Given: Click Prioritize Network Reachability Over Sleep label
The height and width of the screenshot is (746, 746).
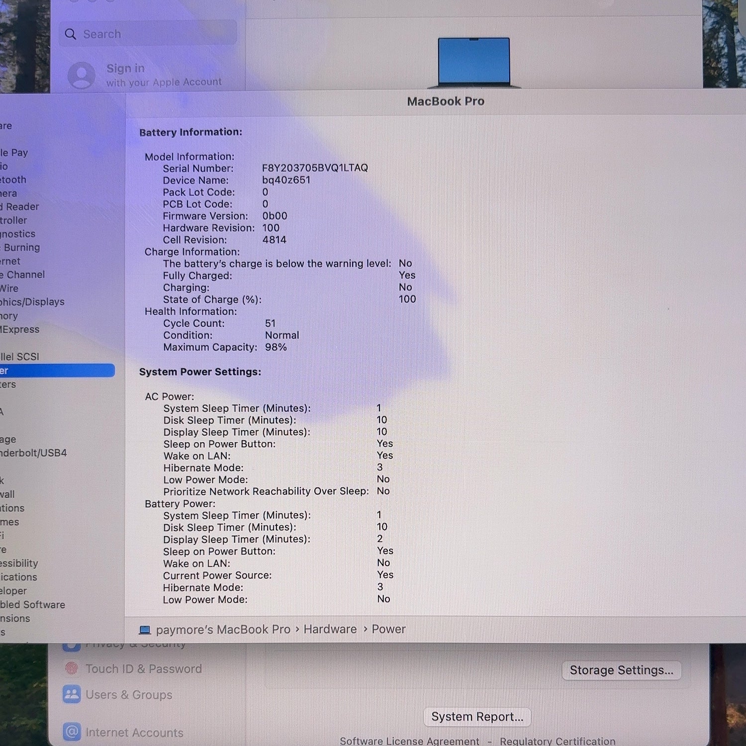Looking at the screenshot, I should coord(266,491).
